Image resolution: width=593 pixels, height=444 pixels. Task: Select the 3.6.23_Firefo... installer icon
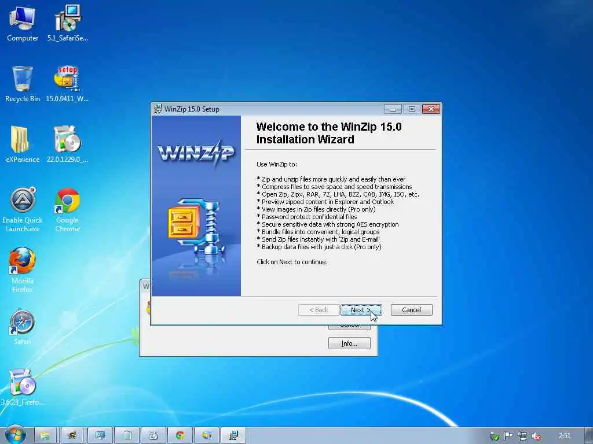(23, 388)
